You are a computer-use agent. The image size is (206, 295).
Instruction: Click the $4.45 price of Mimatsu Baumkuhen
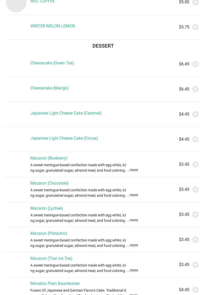[x=184, y=290]
